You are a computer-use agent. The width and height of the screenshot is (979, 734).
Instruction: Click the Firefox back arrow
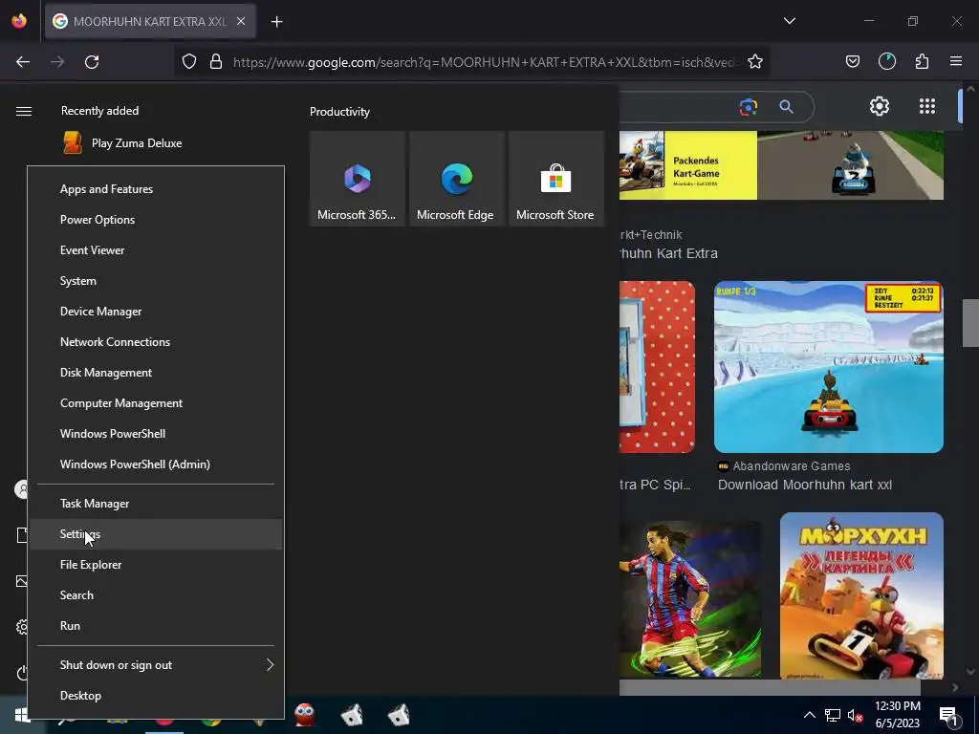coord(23,62)
